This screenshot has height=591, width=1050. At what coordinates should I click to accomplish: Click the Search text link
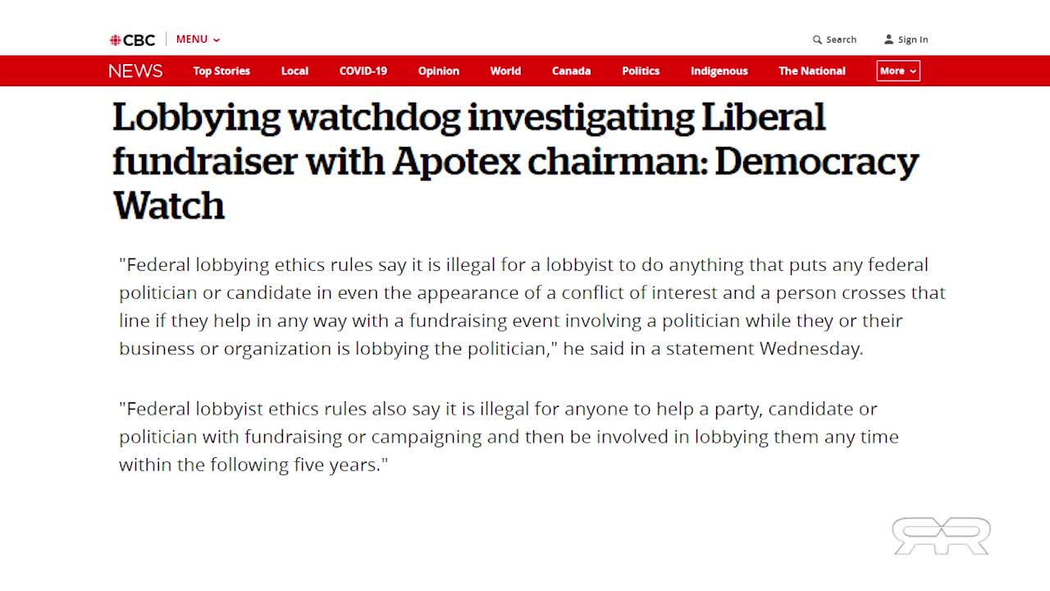pos(841,39)
